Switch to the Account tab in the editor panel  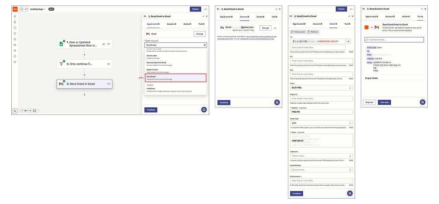(171, 24)
